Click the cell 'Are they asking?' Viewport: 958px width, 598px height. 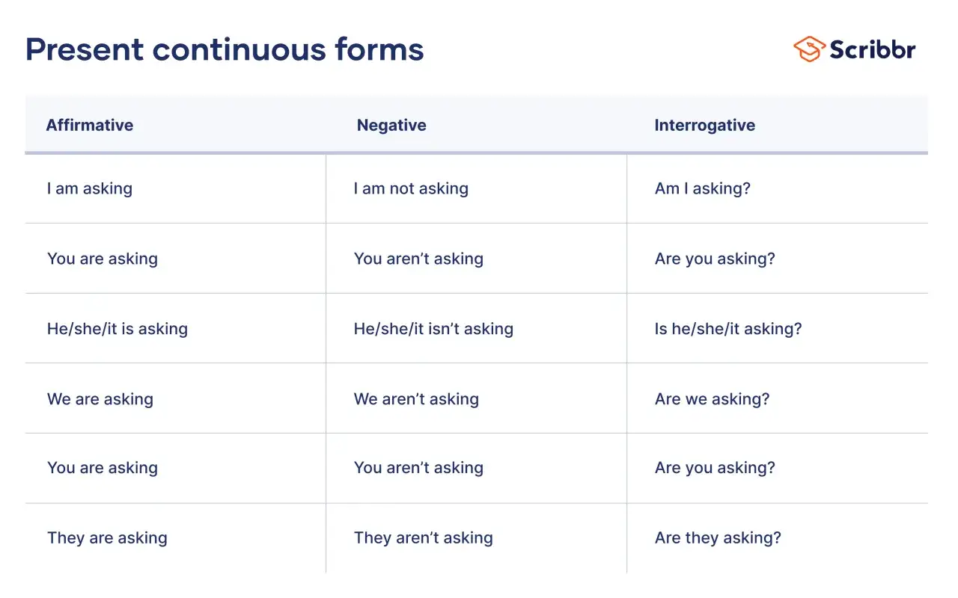point(718,538)
